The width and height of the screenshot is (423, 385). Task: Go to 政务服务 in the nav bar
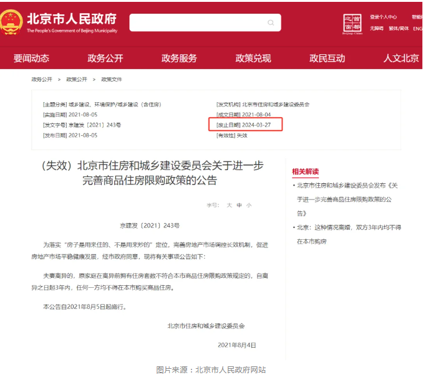click(x=179, y=58)
